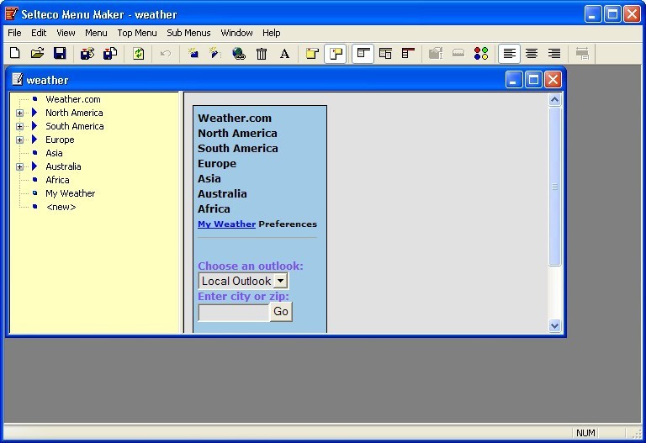Open the File menu
The width and height of the screenshot is (646, 443).
pos(14,33)
